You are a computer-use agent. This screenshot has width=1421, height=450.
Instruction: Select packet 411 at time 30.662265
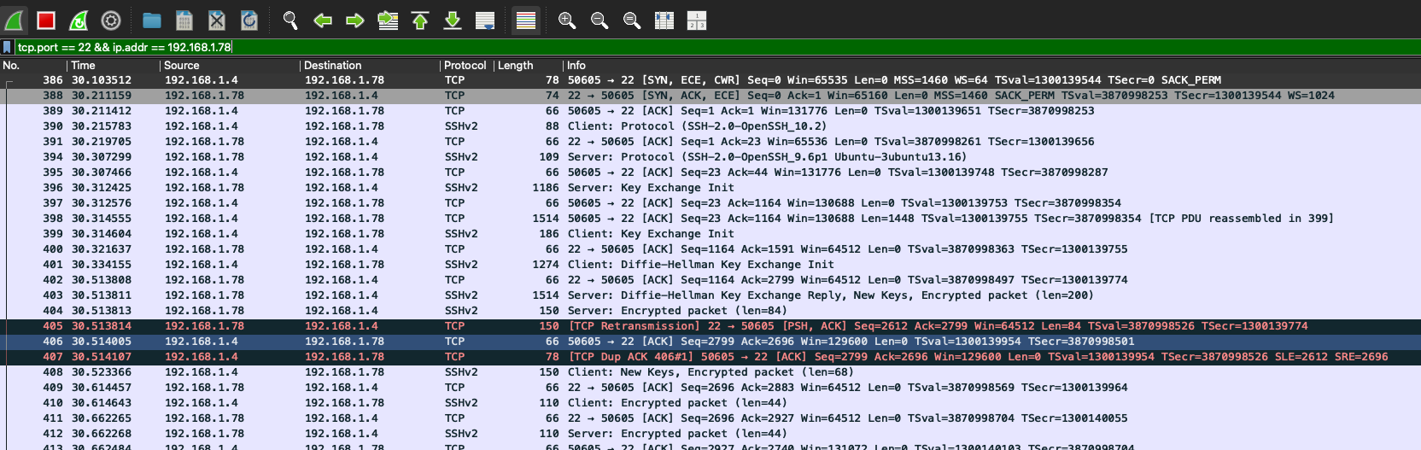pyautogui.click(x=710, y=418)
